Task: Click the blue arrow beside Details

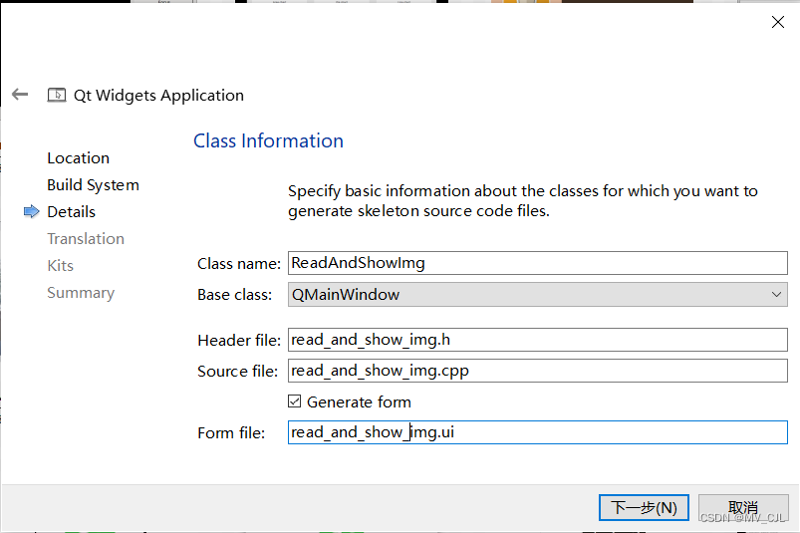Action: tap(31, 211)
